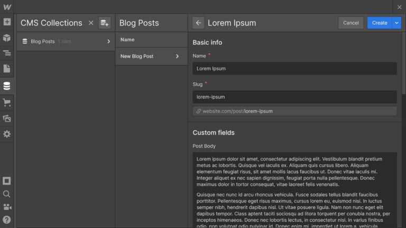Cancel the new blog post
Image resolution: width=406 pixels, height=228 pixels.
tap(351, 23)
